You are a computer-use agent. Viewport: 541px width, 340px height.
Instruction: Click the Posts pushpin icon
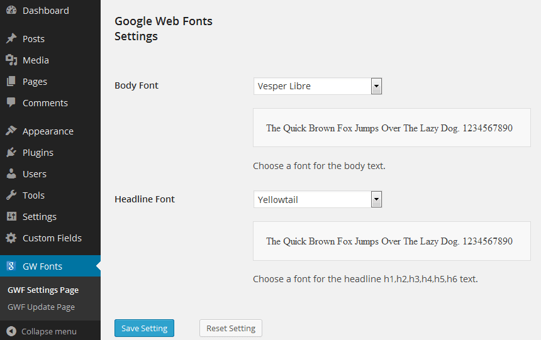coord(11,38)
